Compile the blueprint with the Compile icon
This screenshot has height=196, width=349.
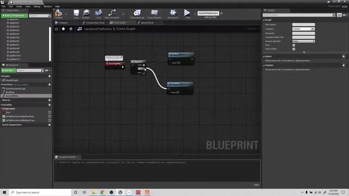[x=58, y=13]
